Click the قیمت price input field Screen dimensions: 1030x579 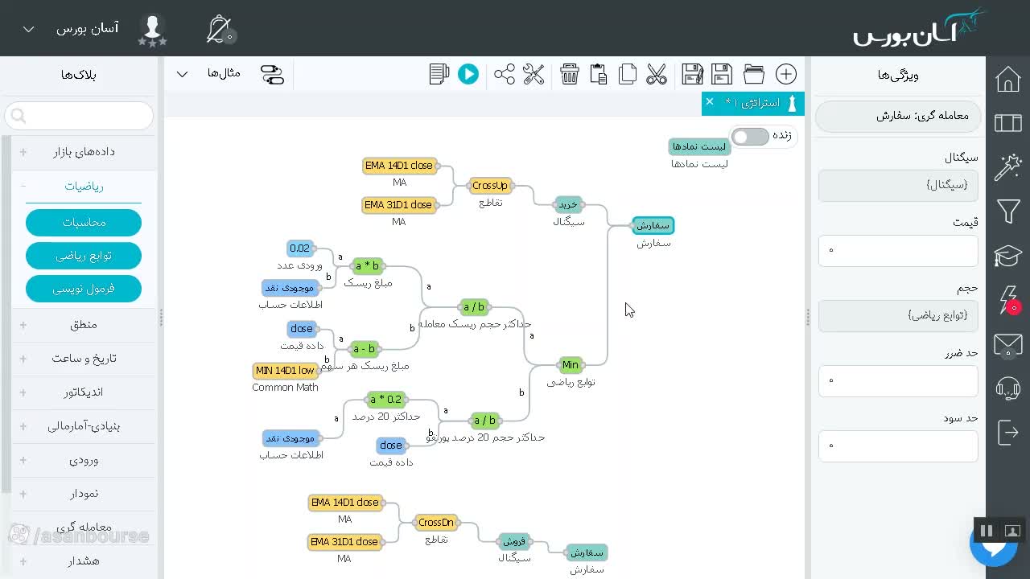click(x=898, y=251)
